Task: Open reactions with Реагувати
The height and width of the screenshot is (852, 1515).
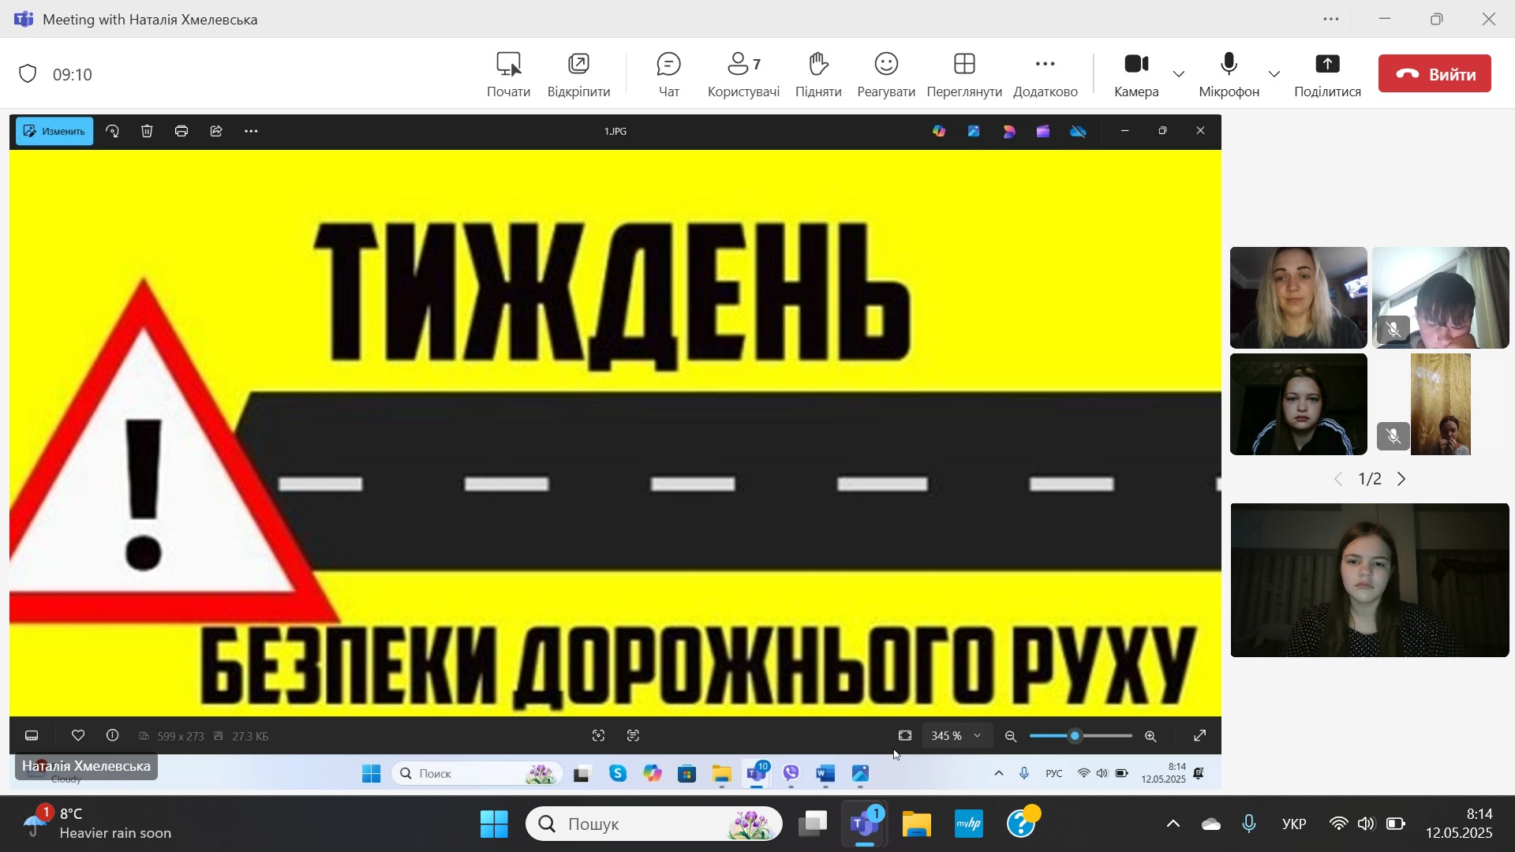Action: coord(886,74)
